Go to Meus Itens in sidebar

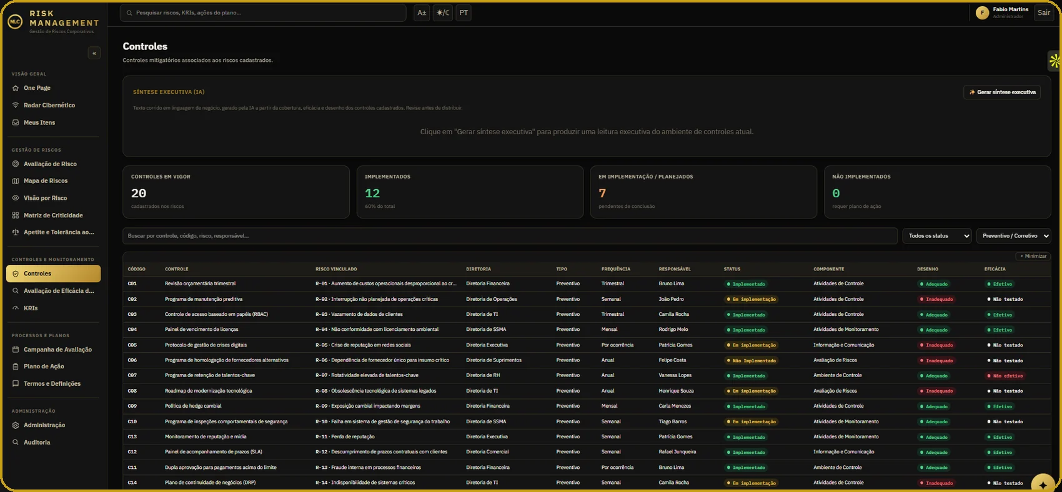[x=53, y=122]
